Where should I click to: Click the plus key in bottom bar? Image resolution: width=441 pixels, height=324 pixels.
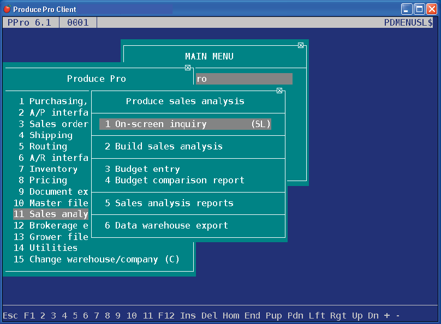click(x=387, y=316)
